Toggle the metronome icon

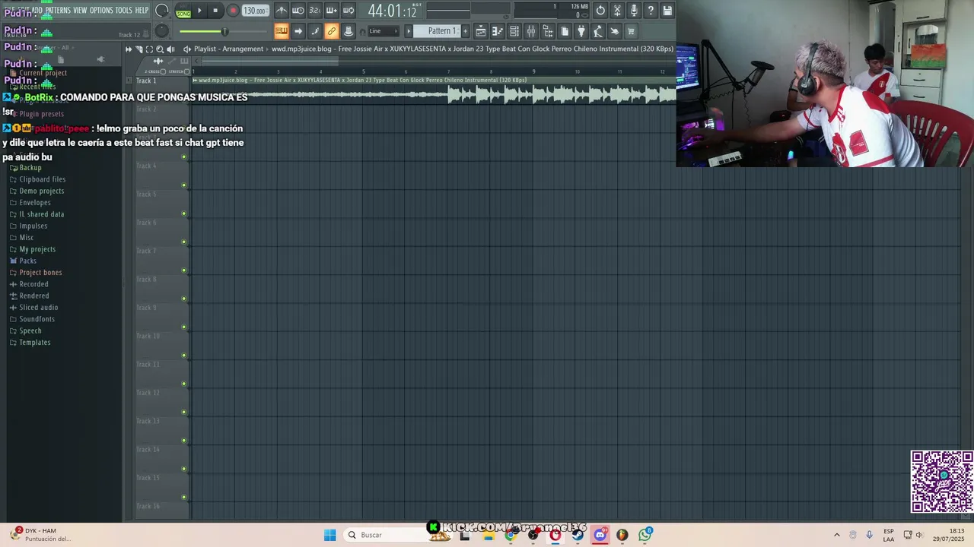tap(282, 11)
